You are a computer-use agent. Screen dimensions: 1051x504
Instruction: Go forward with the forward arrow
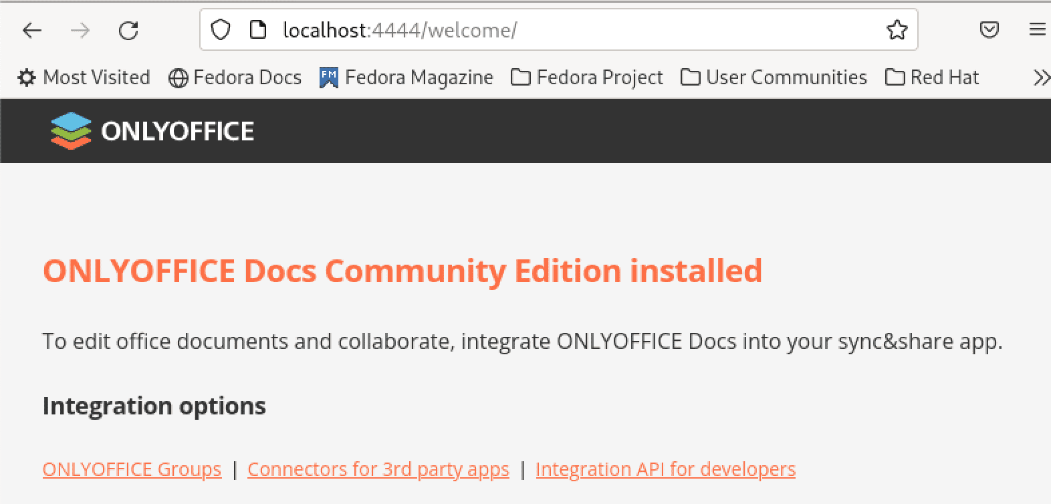(80, 30)
